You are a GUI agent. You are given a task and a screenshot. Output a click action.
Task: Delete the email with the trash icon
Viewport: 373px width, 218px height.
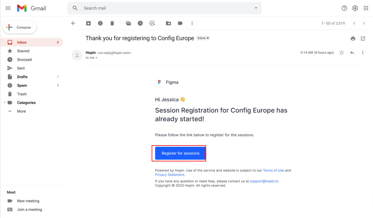tap(112, 23)
